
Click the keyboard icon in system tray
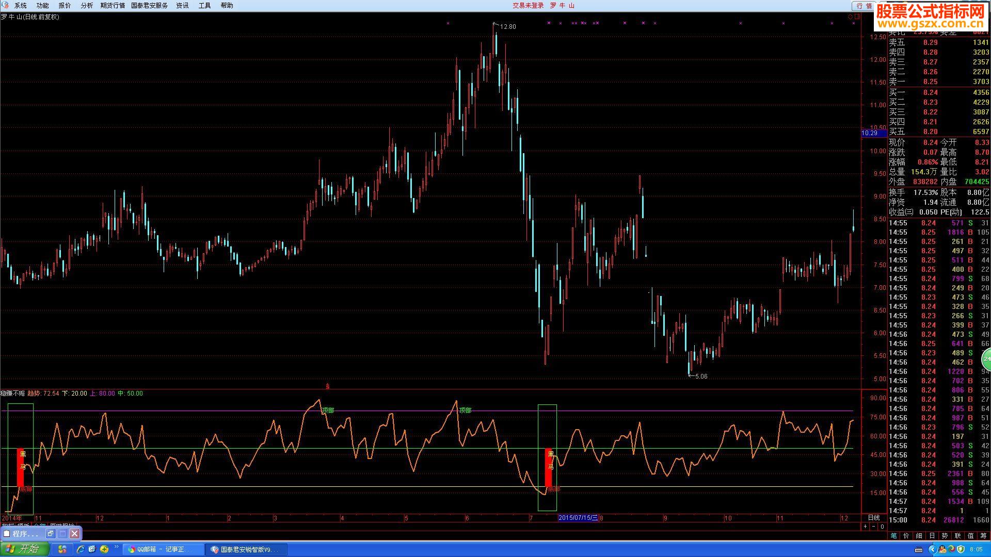tap(919, 550)
